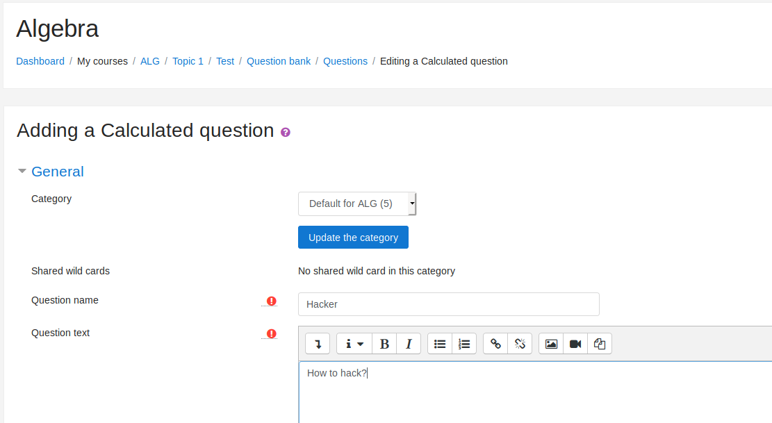Click the required icon beside Question text
772x423 pixels.
click(271, 333)
